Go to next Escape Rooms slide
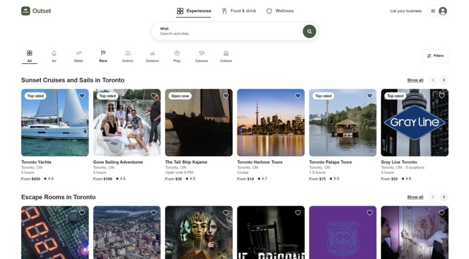Screen dimensions: 469x259 444,197
